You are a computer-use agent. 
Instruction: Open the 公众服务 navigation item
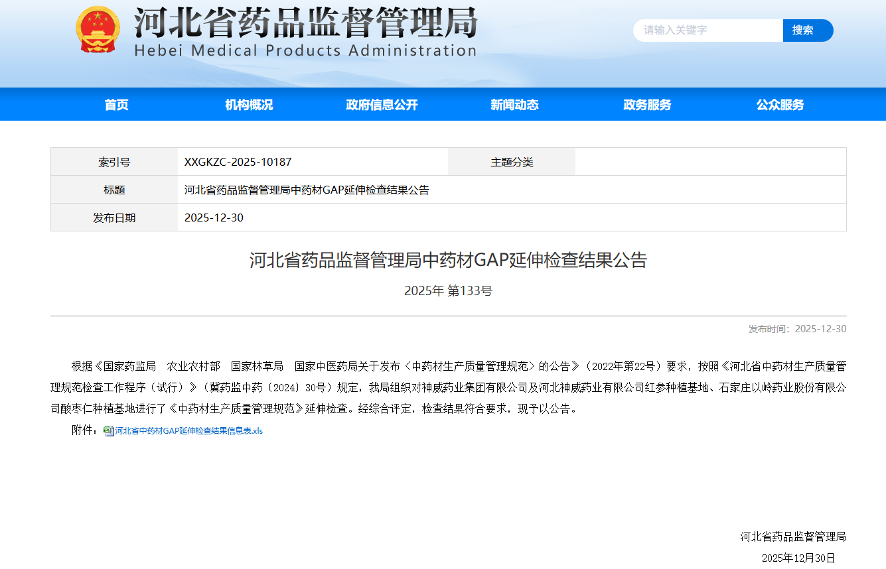pyautogui.click(x=780, y=105)
